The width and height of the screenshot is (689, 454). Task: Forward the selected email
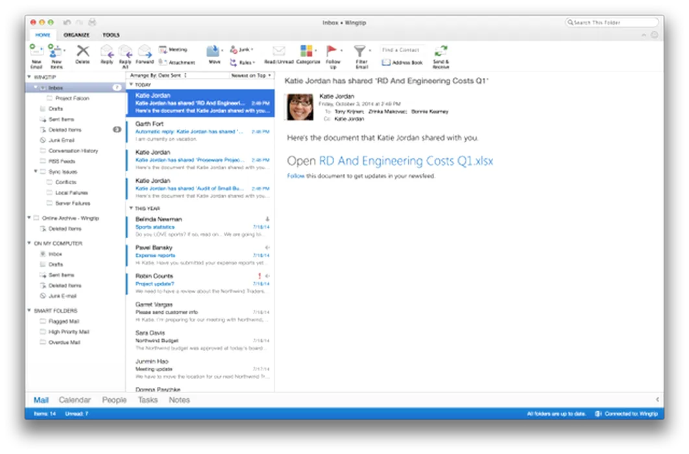click(x=145, y=52)
